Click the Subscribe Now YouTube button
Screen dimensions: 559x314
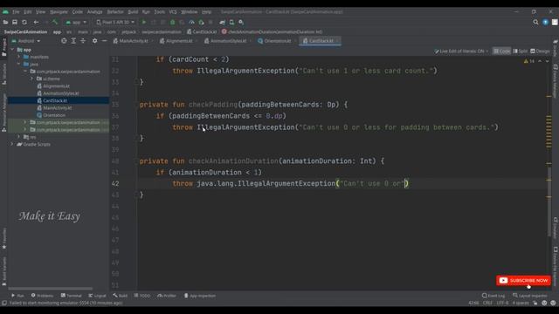523,281
